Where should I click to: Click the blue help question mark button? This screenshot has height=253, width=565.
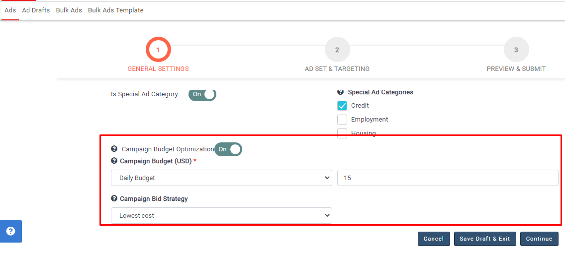[10, 231]
